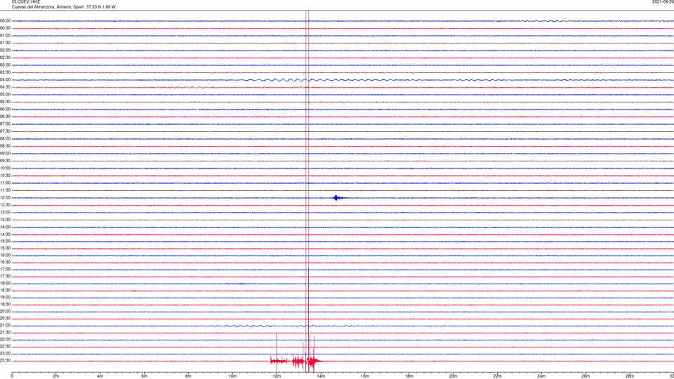The height and width of the screenshot is (379, 674).
Task: Click the 16:00 time row label
Action: [5, 255]
